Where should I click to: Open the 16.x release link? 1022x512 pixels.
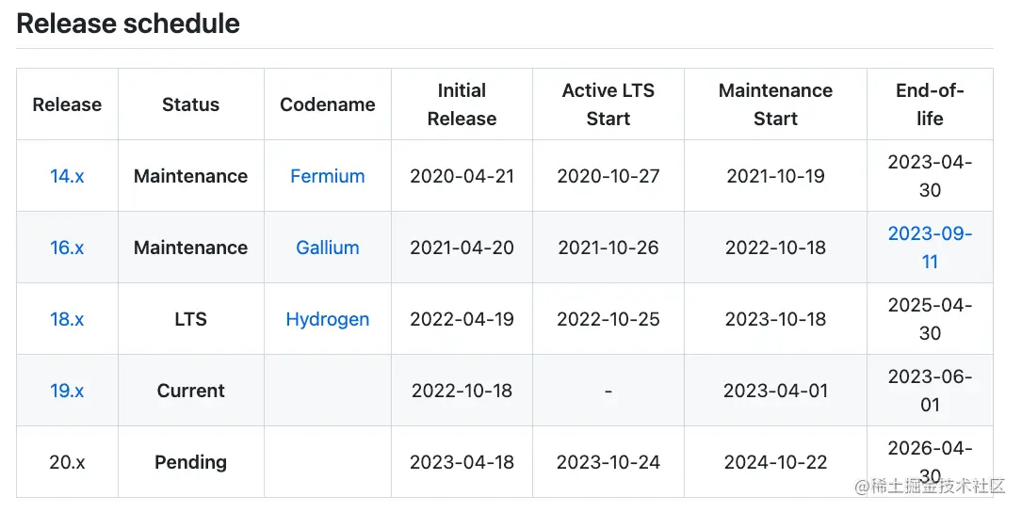[67, 248]
